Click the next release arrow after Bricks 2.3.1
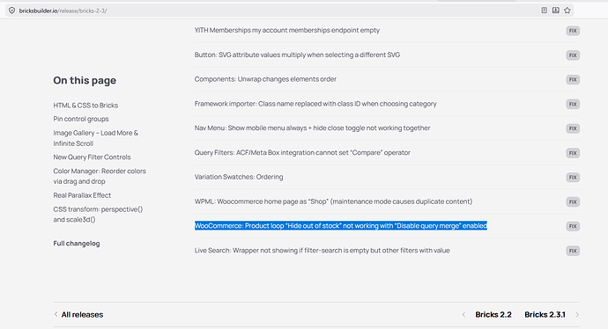 tap(577, 315)
